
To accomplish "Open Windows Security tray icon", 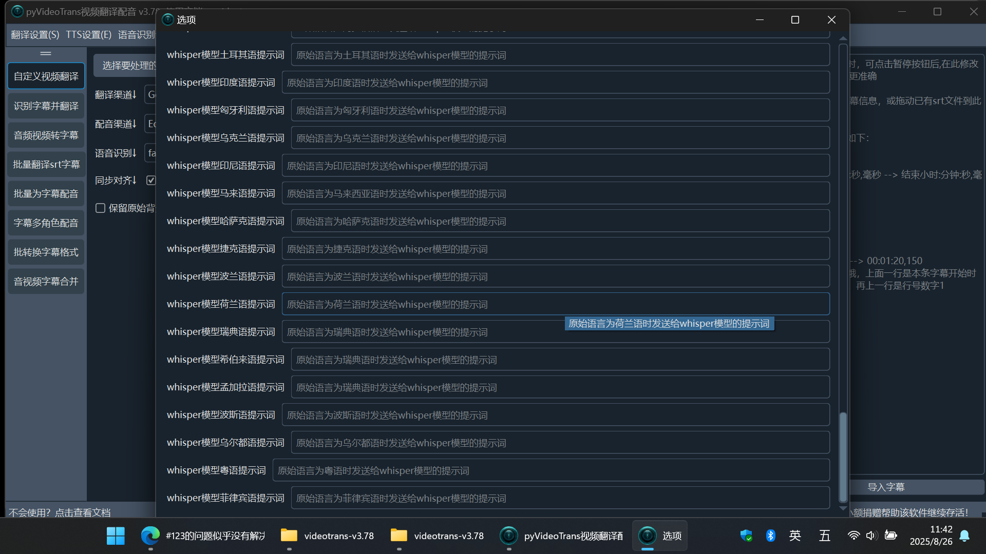I will pyautogui.click(x=746, y=536).
